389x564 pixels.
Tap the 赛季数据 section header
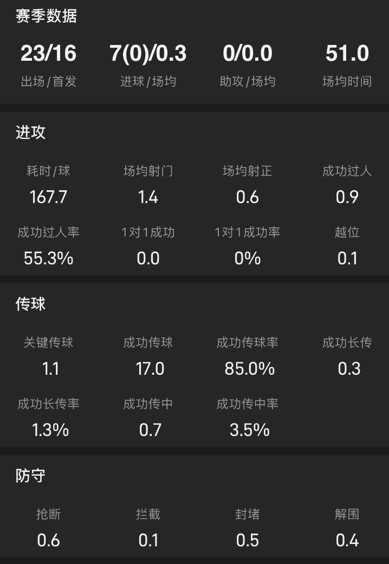(46, 16)
